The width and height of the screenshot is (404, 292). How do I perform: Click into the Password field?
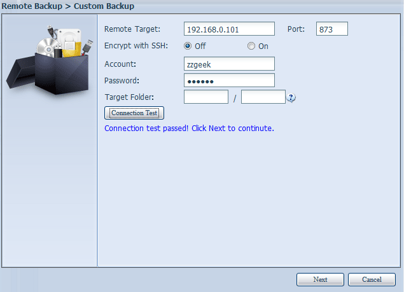coord(229,80)
